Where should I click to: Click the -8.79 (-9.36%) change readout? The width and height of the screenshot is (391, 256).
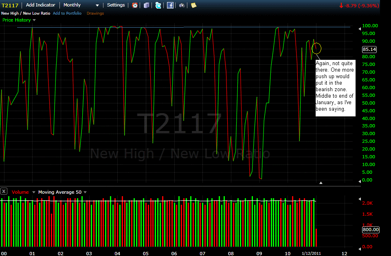[359, 5]
